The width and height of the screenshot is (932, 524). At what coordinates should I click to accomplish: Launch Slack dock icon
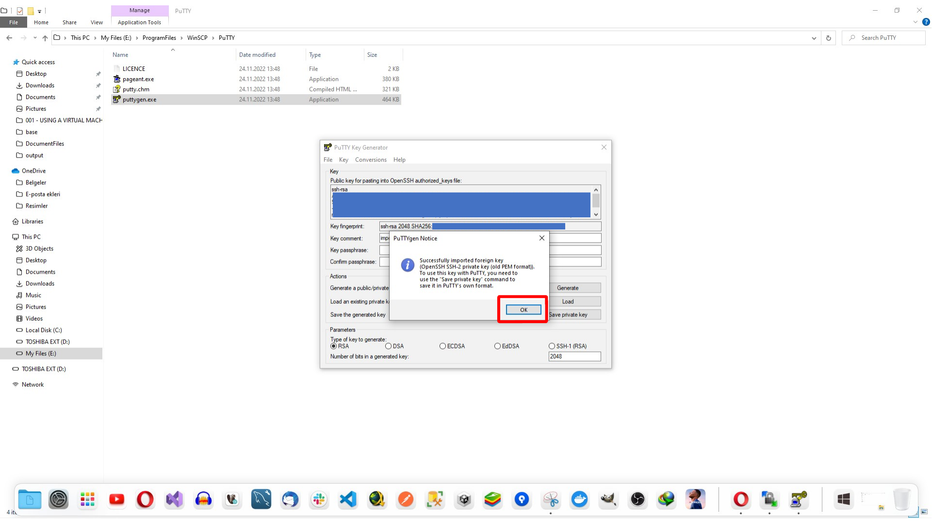[x=319, y=499]
